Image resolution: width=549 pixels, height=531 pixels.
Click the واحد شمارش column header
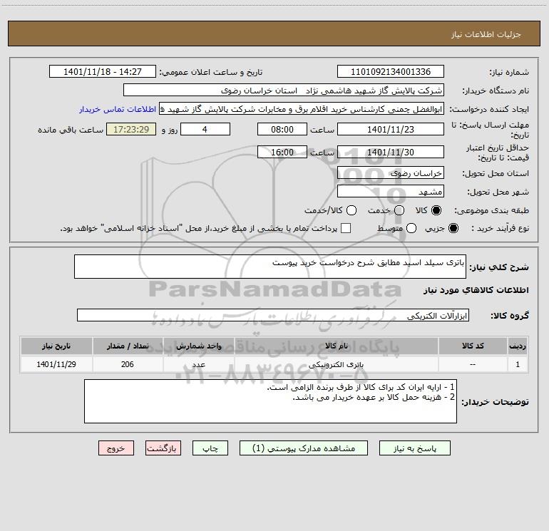(x=198, y=346)
